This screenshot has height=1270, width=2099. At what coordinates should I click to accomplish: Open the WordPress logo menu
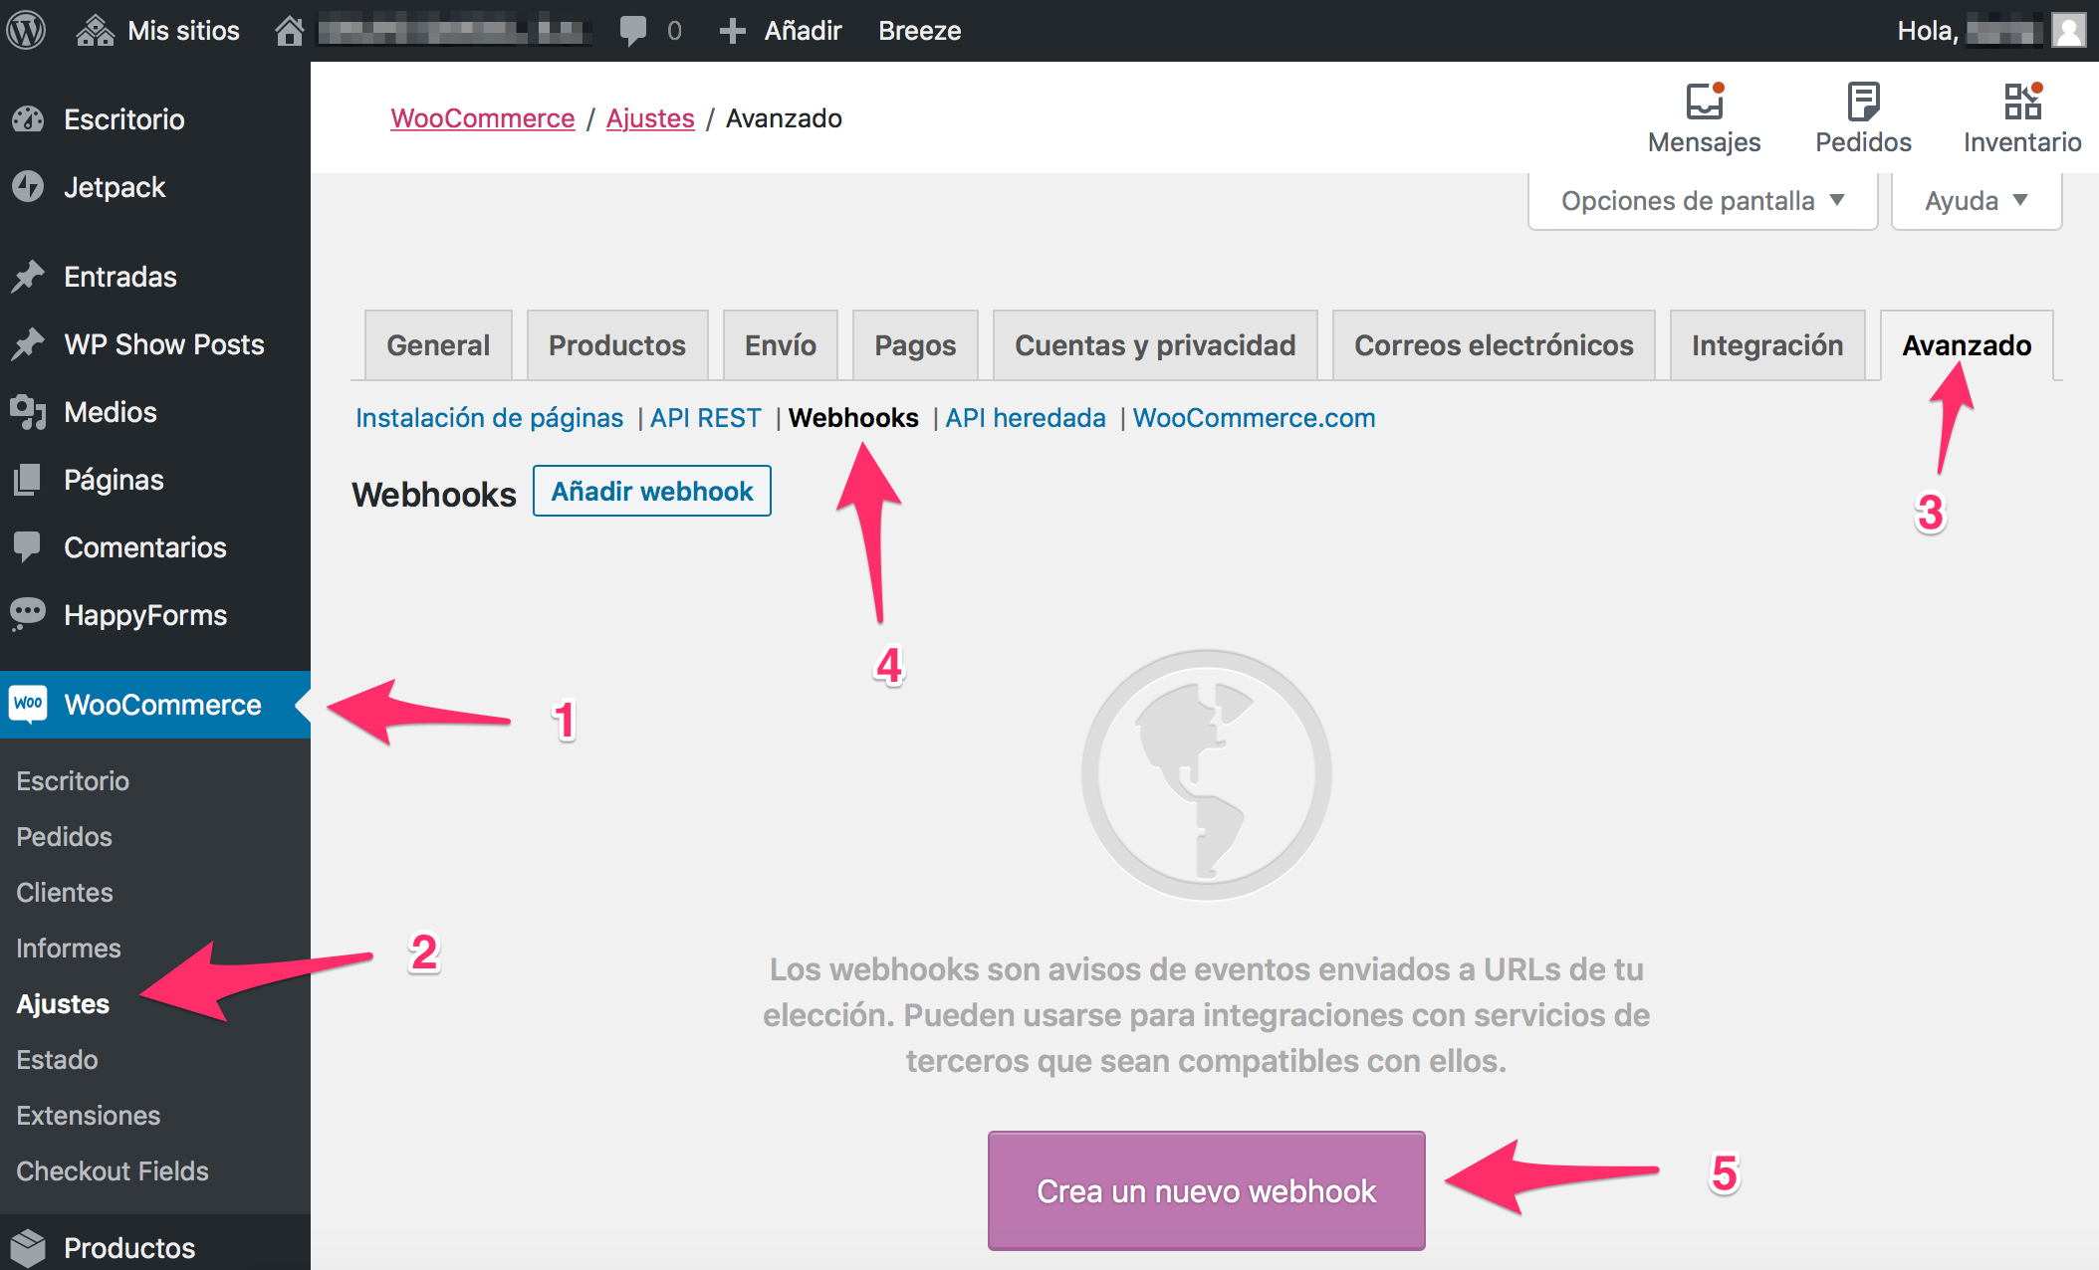[x=27, y=31]
